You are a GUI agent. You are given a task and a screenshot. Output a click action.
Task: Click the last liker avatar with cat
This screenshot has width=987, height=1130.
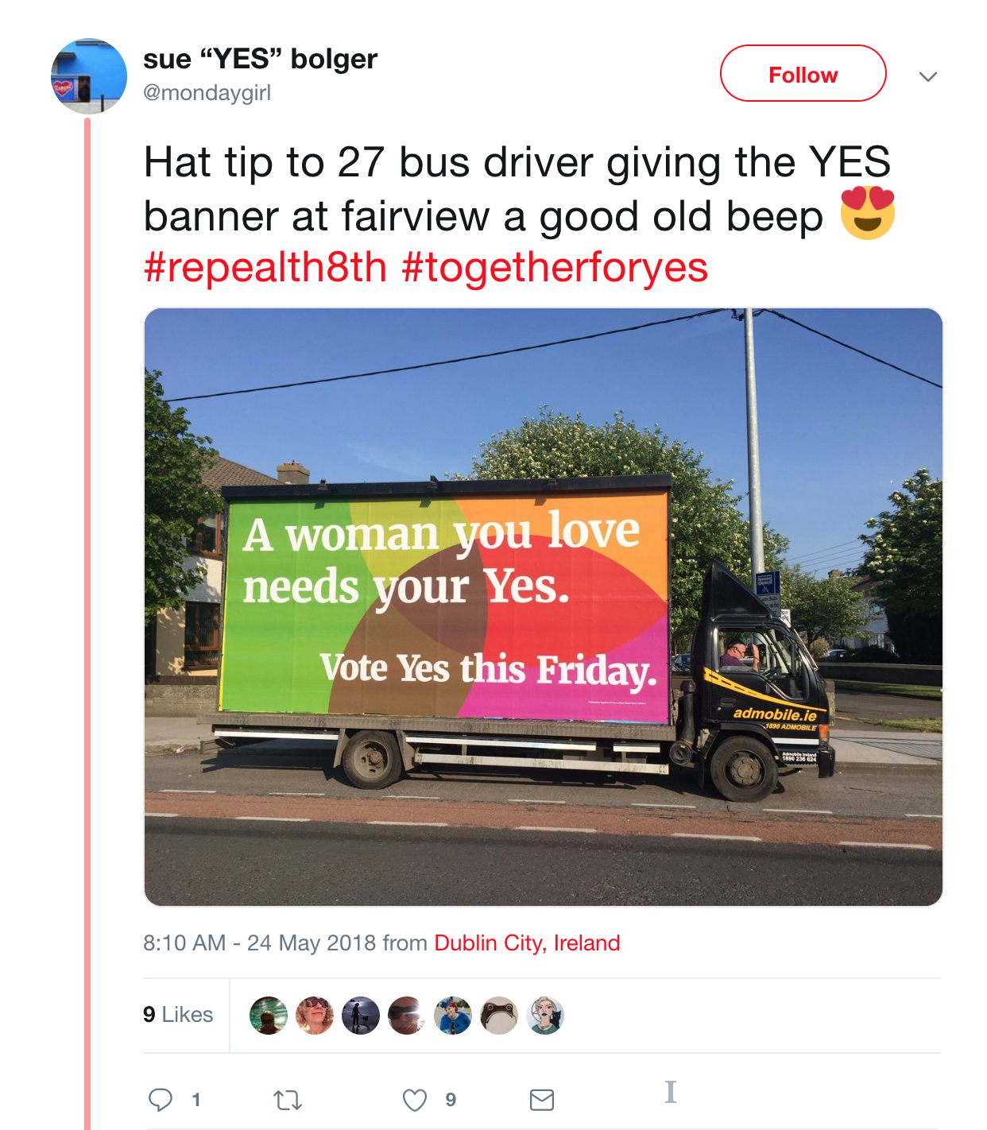point(545,1016)
